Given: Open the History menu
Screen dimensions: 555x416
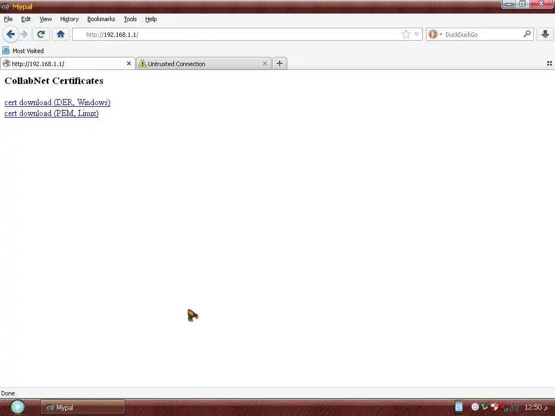Looking at the screenshot, I should [x=69, y=19].
